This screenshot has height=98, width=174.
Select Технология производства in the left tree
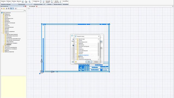click(11, 47)
